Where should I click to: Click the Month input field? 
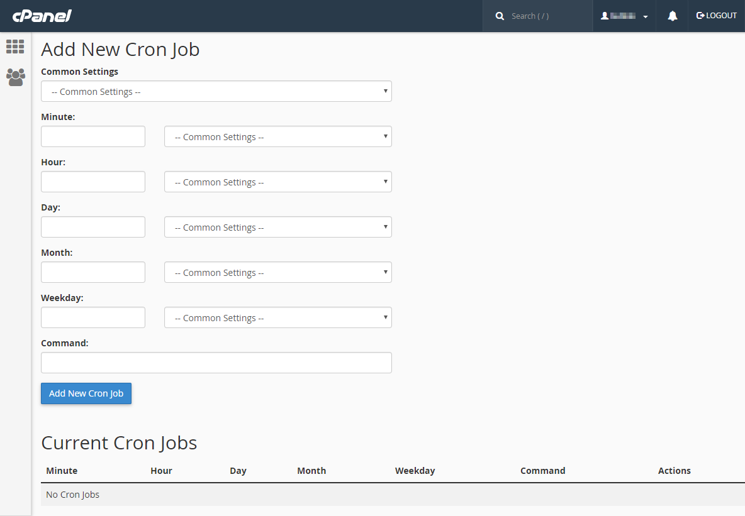[93, 272]
